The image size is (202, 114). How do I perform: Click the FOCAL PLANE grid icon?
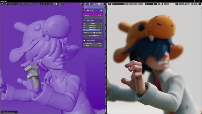point(84,10)
